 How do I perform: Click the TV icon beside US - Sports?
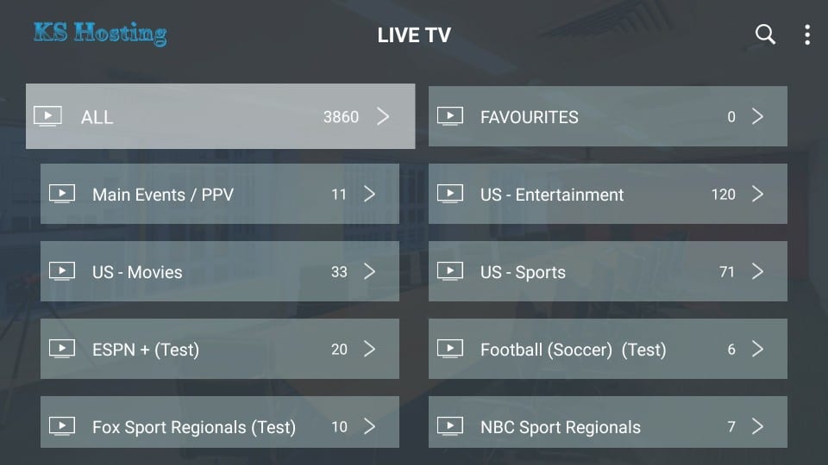(450, 271)
